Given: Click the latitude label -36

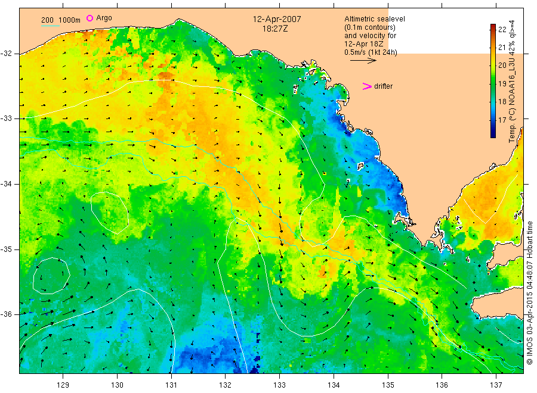Looking at the screenshot, I should click(7, 314).
